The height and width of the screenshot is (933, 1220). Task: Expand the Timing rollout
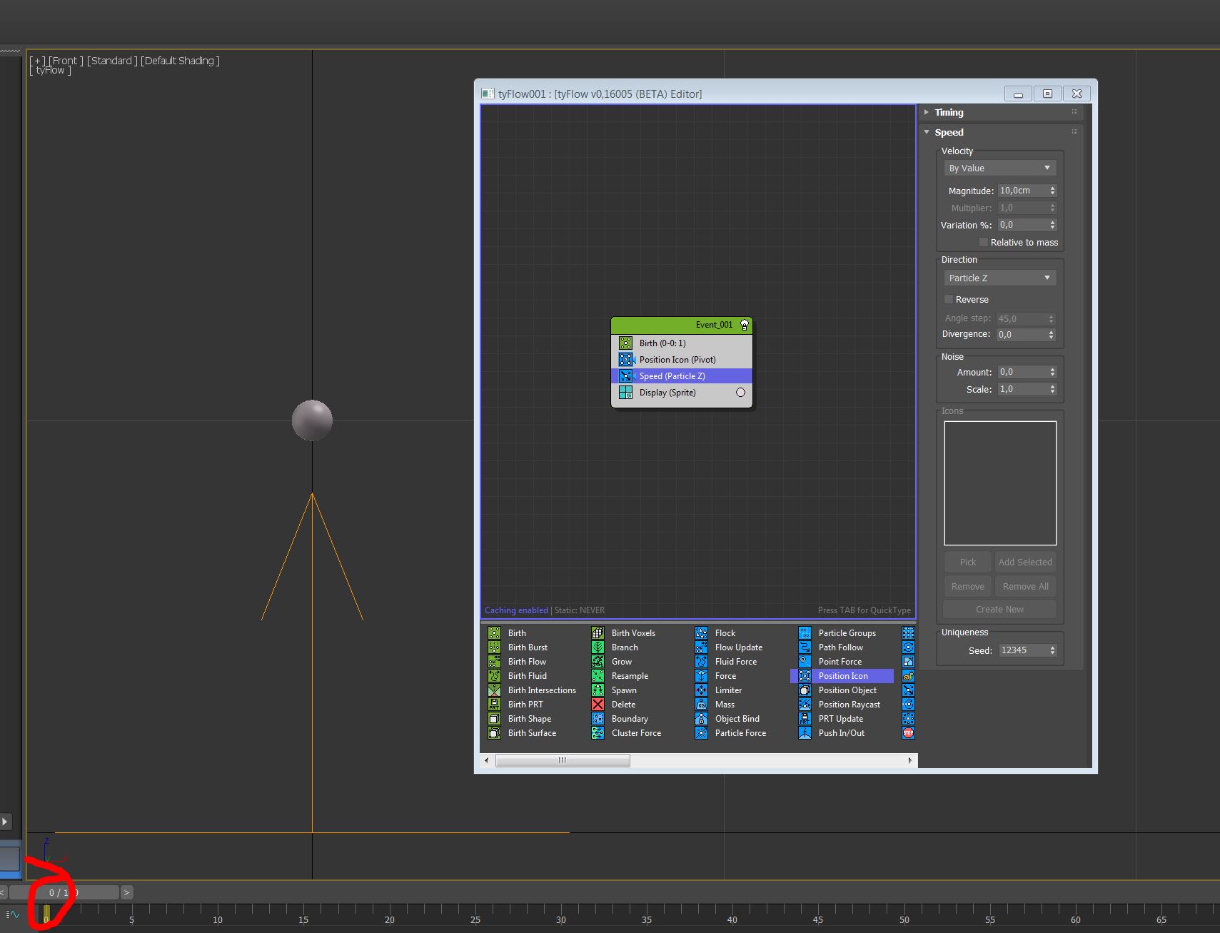(949, 113)
